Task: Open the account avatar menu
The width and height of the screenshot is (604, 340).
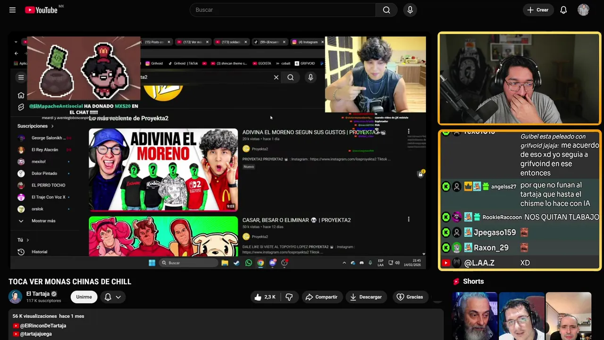Action: tap(583, 10)
